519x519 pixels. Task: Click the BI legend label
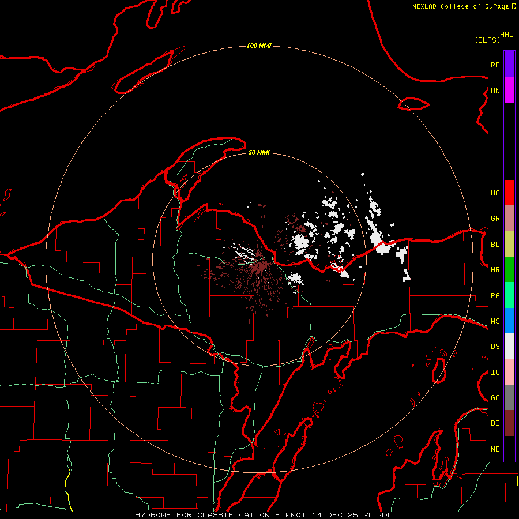click(x=495, y=423)
